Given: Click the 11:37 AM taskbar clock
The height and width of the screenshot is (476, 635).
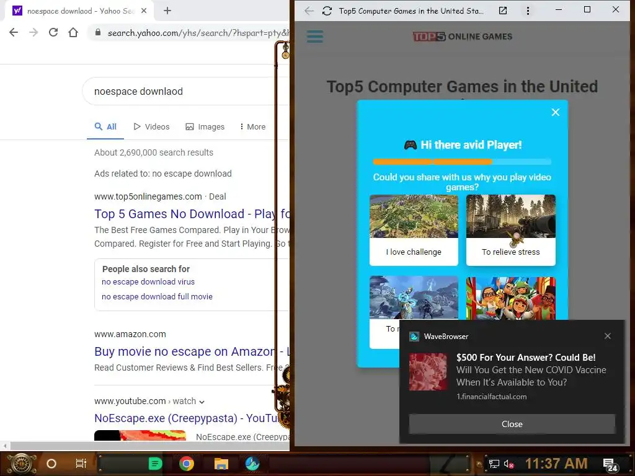Looking at the screenshot, I should [556, 464].
